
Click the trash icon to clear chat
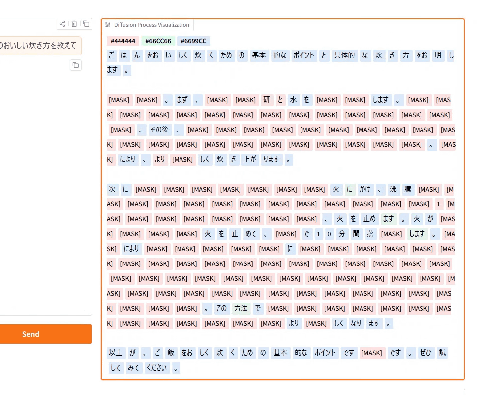click(74, 24)
